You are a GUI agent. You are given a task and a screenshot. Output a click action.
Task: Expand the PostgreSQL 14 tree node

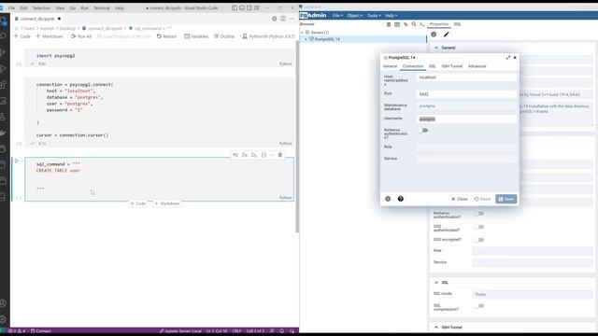pyautogui.click(x=306, y=39)
